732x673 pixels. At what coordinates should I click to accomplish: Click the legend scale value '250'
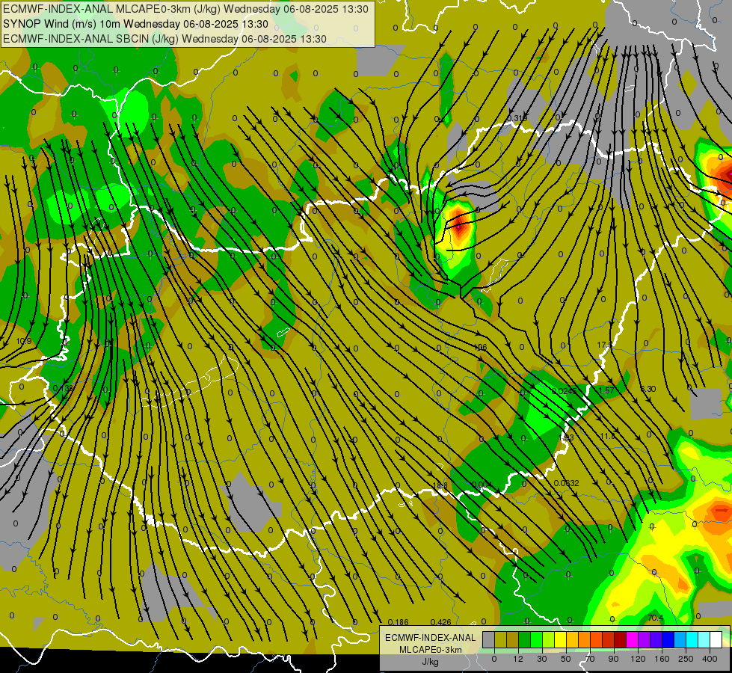tap(686, 659)
